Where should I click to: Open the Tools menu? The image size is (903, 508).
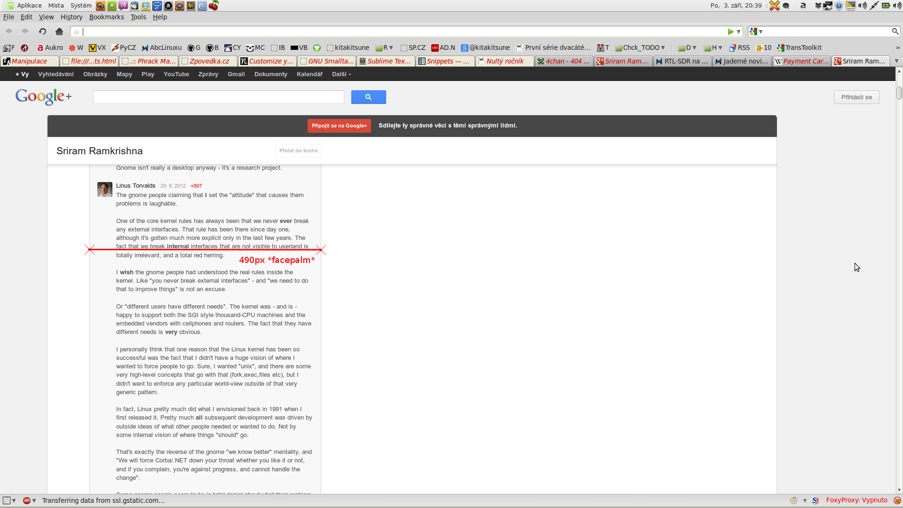[x=138, y=17]
